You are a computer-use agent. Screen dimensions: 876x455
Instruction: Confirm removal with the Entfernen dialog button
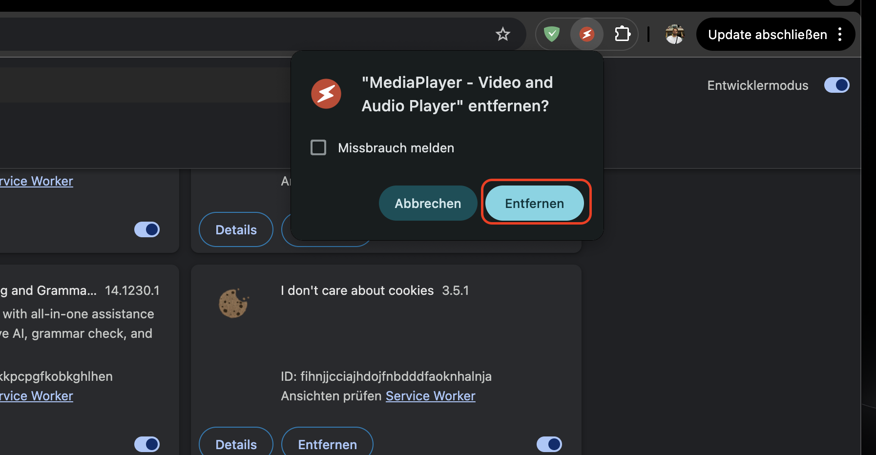[x=535, y=203]
